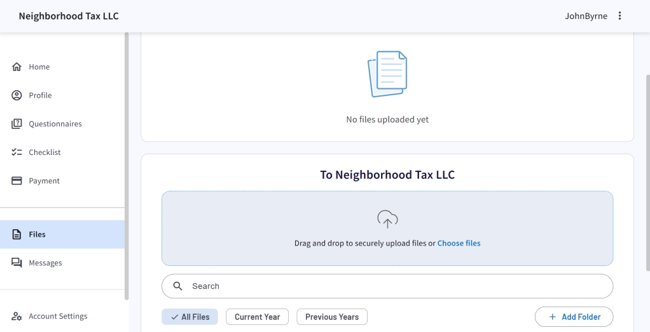Click the Questionnaires icon in sidebar

pos(17,124)
